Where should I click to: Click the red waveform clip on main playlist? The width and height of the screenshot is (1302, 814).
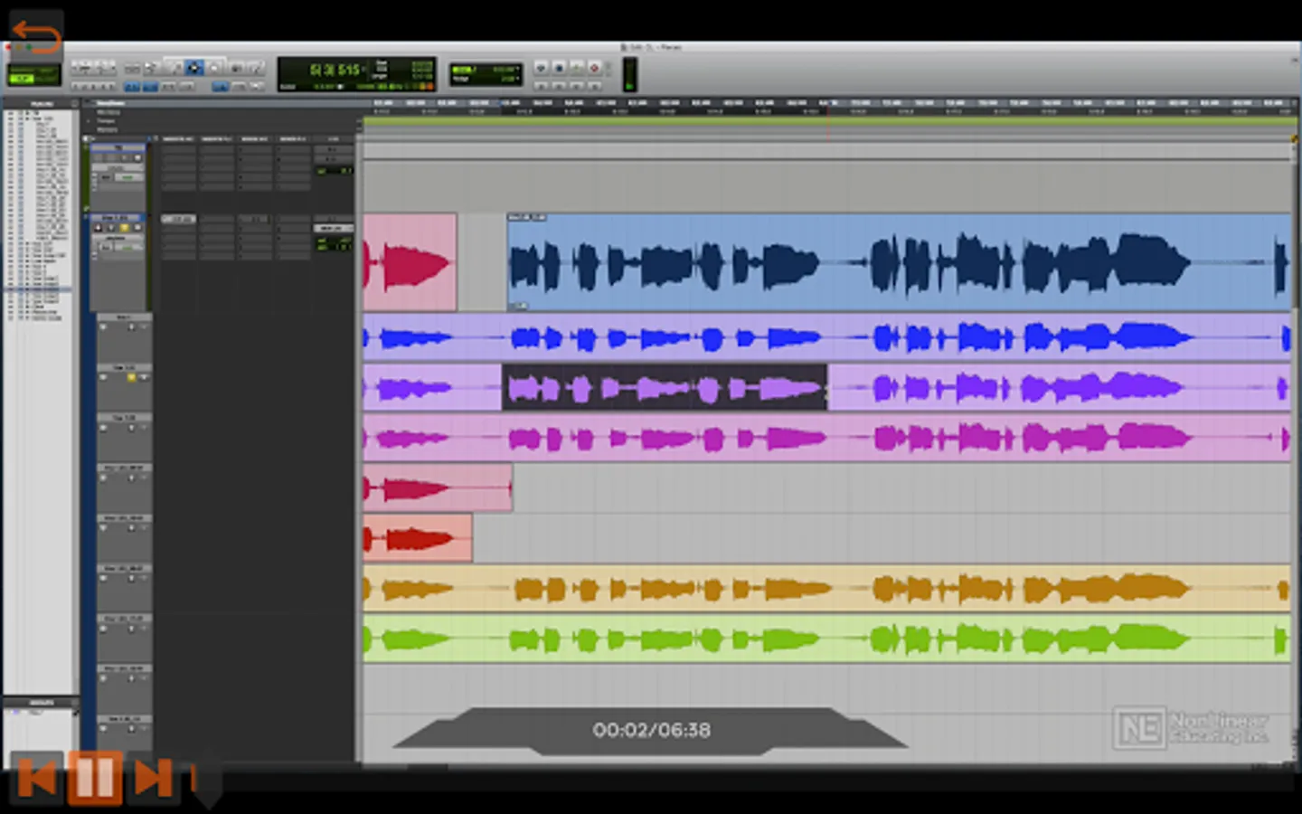410,262
